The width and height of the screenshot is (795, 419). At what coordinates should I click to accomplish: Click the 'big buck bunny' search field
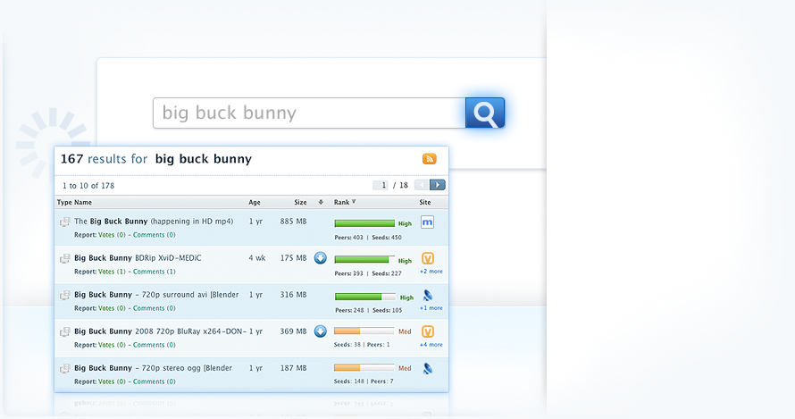pos(309,113)
